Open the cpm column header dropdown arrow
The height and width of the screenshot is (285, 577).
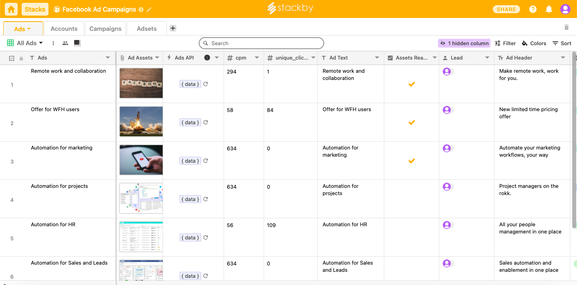click(x=257, y=58)
